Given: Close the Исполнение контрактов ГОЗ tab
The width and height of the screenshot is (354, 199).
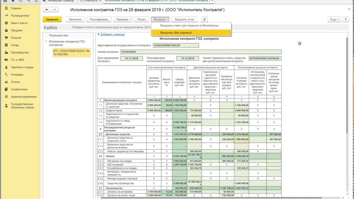Looking at the screenshot, I should [x=212, y=1].
